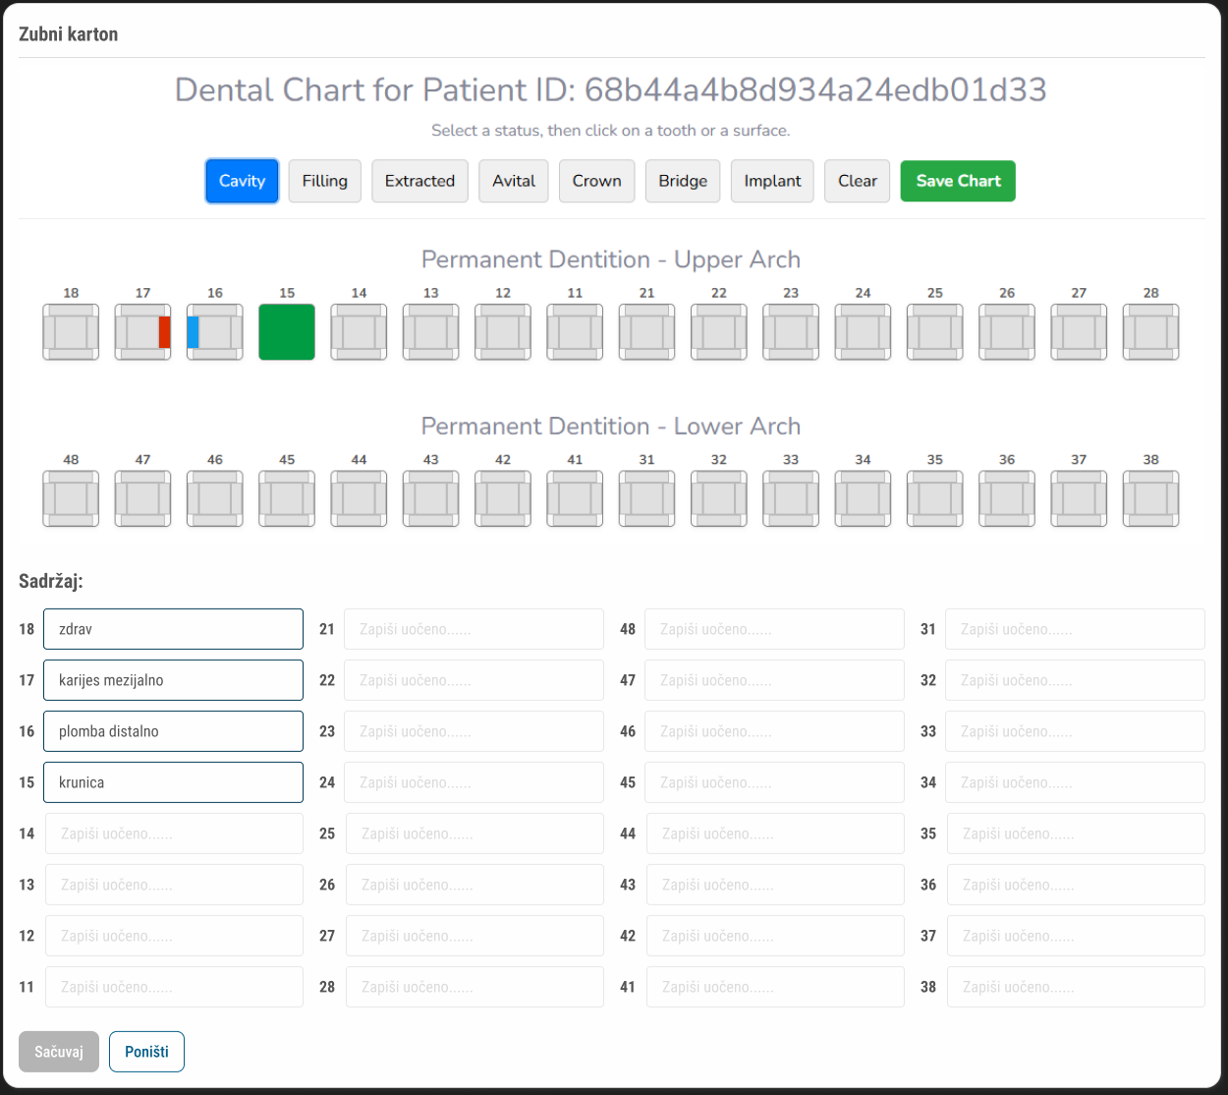Select tooth 17 with the red cavity
The height and width of the screenshot is (1095, 1228).
pos(142,332)
